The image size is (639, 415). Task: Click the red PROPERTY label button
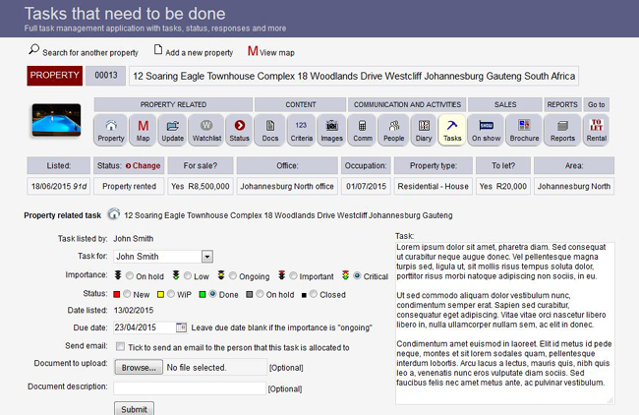click(55, 76)
